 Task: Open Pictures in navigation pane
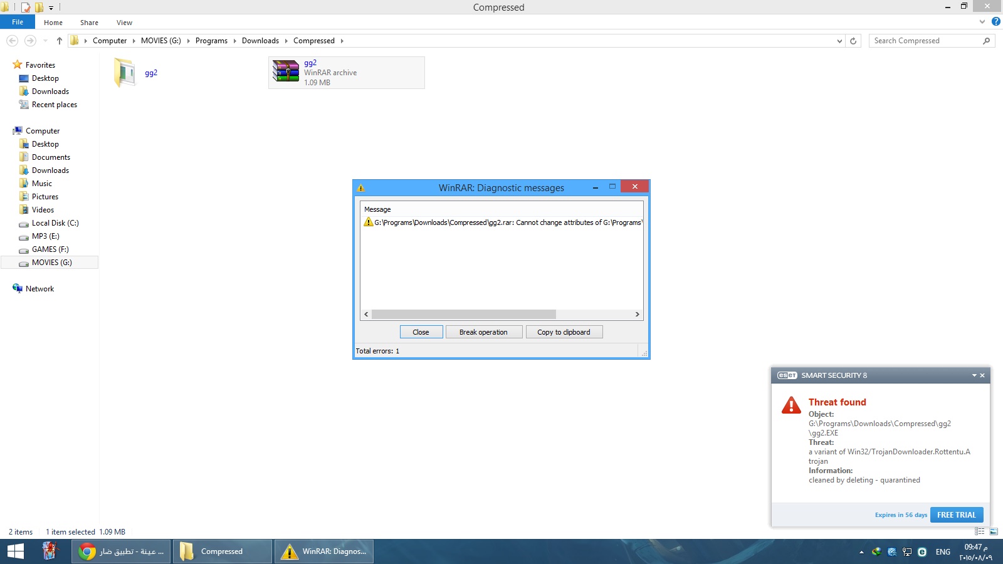[x=45, y=197]
